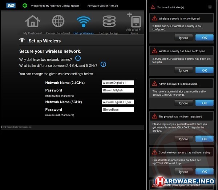The image size is (218, 190).
Task: Click the 2.4GHz Network Name field
Action: click(118, 83)
